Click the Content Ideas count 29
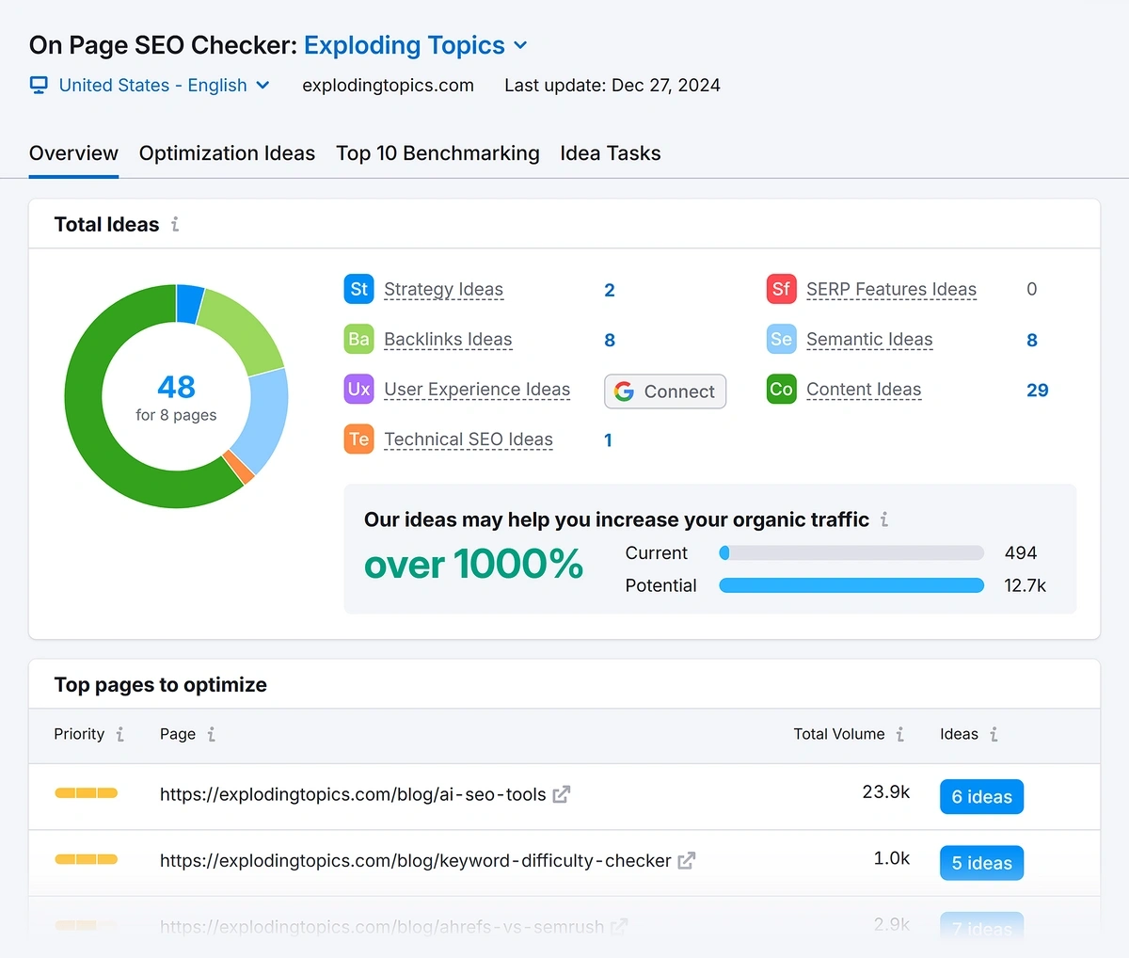 [x=1038, y=390]
